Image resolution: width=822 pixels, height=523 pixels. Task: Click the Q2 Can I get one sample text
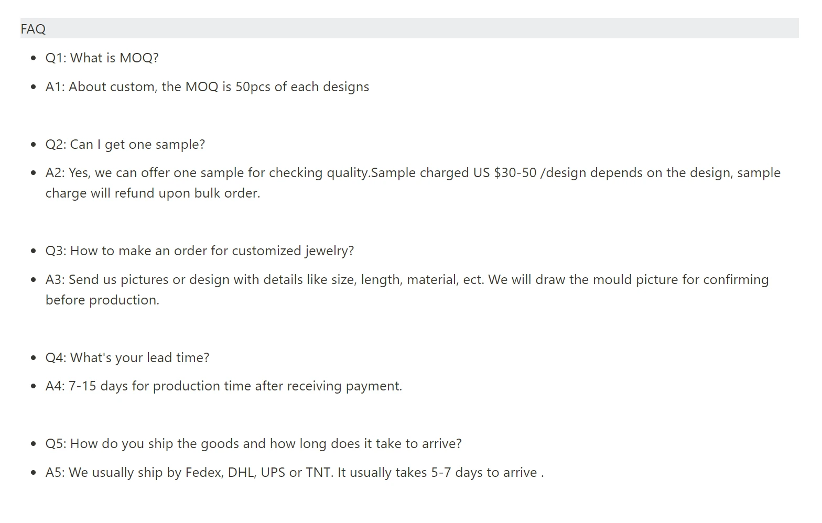coord(125,144)
